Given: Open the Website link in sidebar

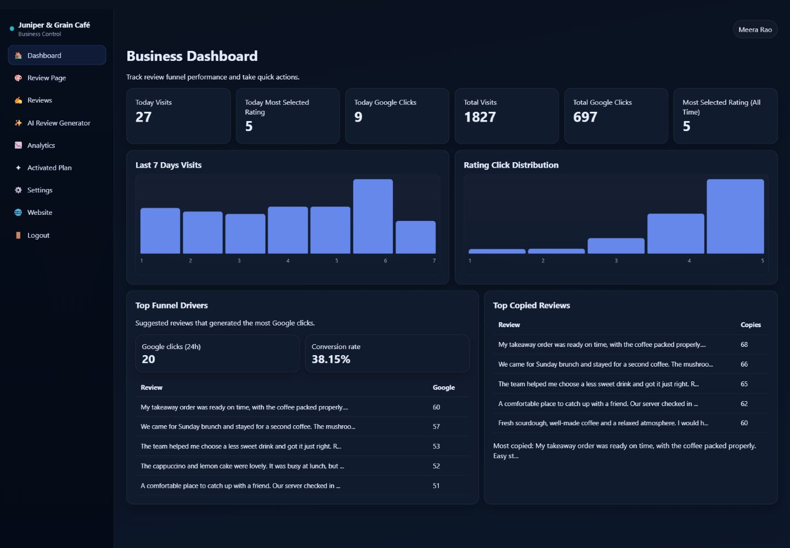Looking at the screenshot, I should (57, 213).
